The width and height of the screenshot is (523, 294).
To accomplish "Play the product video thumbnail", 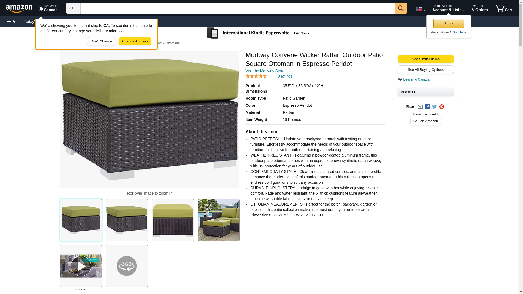I will coord(81,266).
